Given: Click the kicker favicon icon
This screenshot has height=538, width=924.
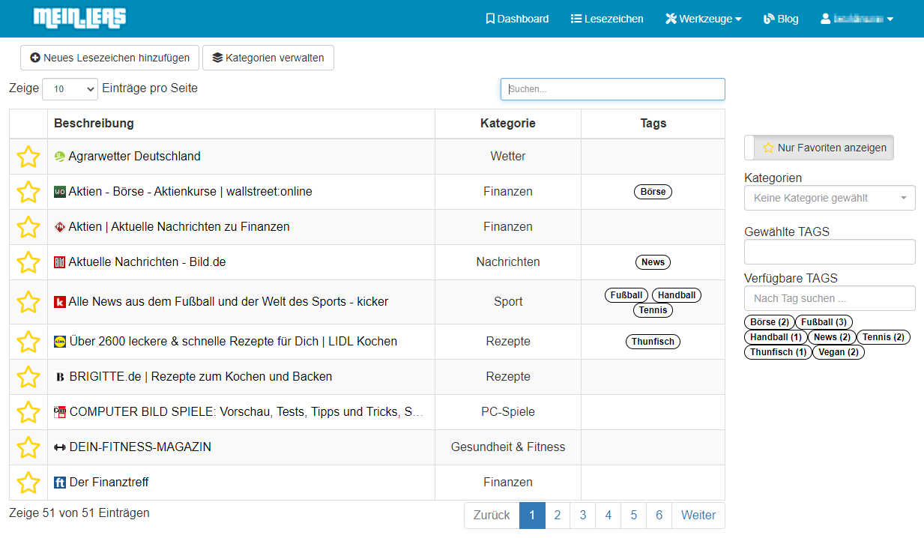Looking at the screenshot, I should (60, 302).
